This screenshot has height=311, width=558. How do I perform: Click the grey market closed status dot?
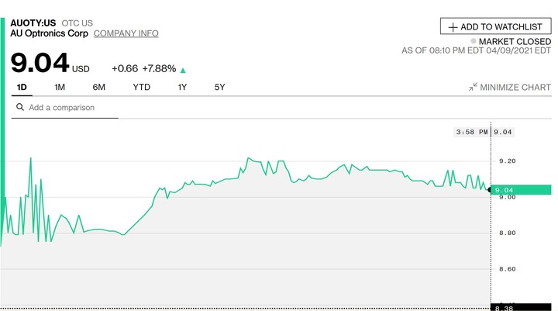[474, 40]
